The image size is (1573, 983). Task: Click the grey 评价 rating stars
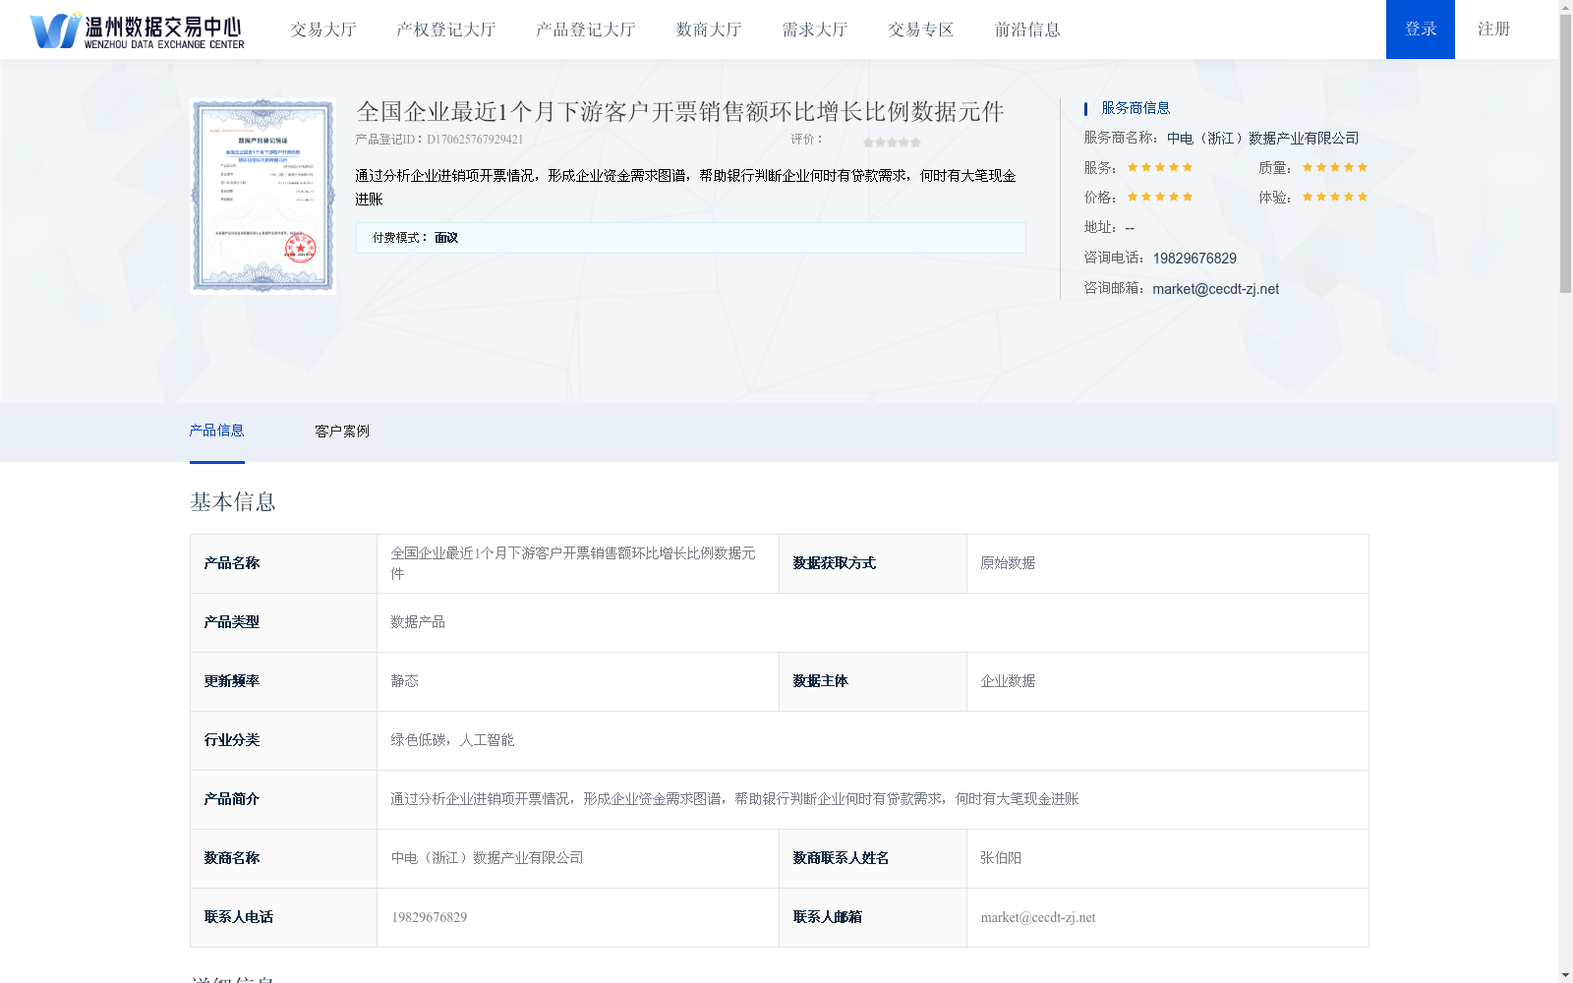coord(893,142)
